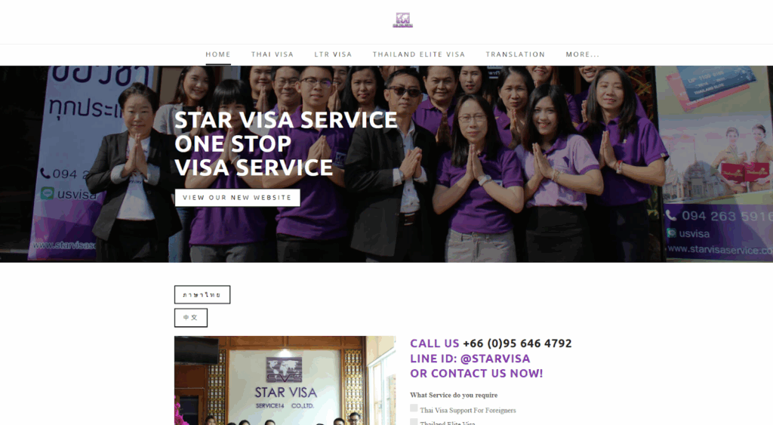Go to the Thai Visa page
Screen dimensions: 773x425
(272, 54)
